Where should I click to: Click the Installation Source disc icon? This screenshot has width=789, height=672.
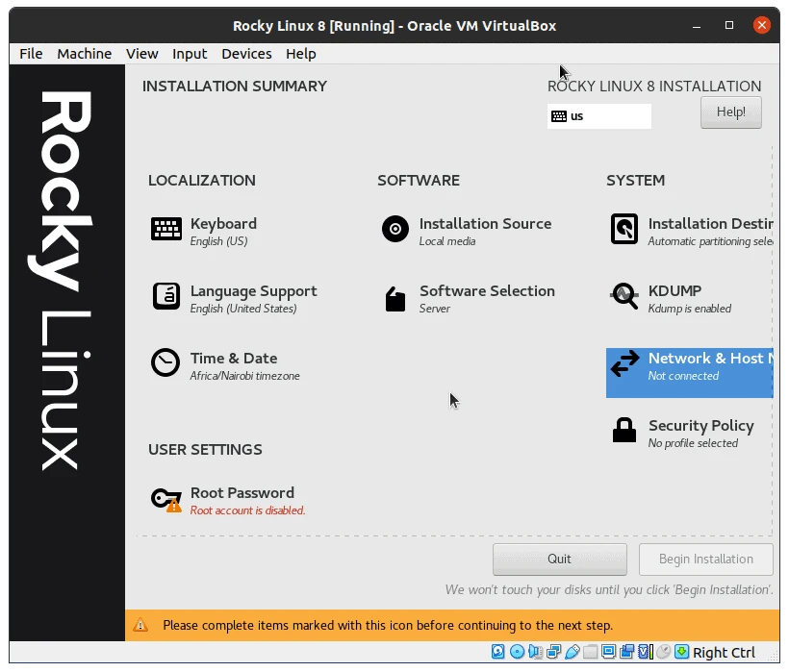click(394, 229)
